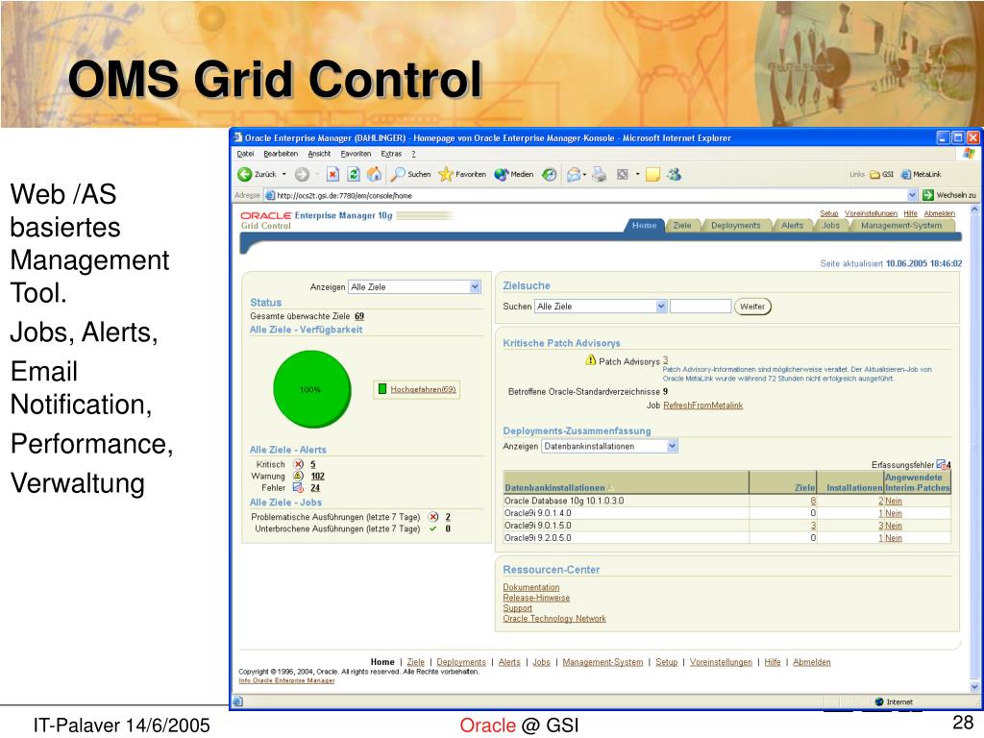
Task: Expand the Anzeigen Alle Ziele dropdown
Action: point(475,286)
